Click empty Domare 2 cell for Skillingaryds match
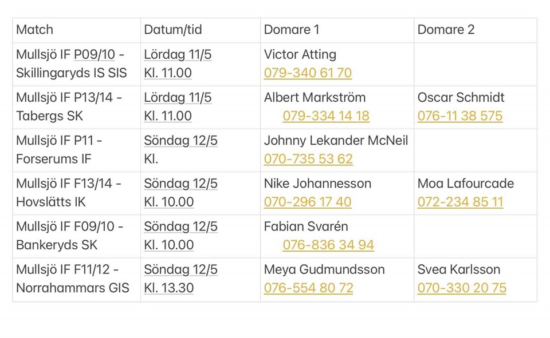 click(475, 64)
